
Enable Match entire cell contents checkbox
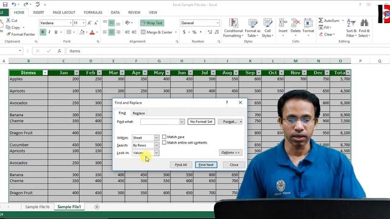tap(164, 142)
